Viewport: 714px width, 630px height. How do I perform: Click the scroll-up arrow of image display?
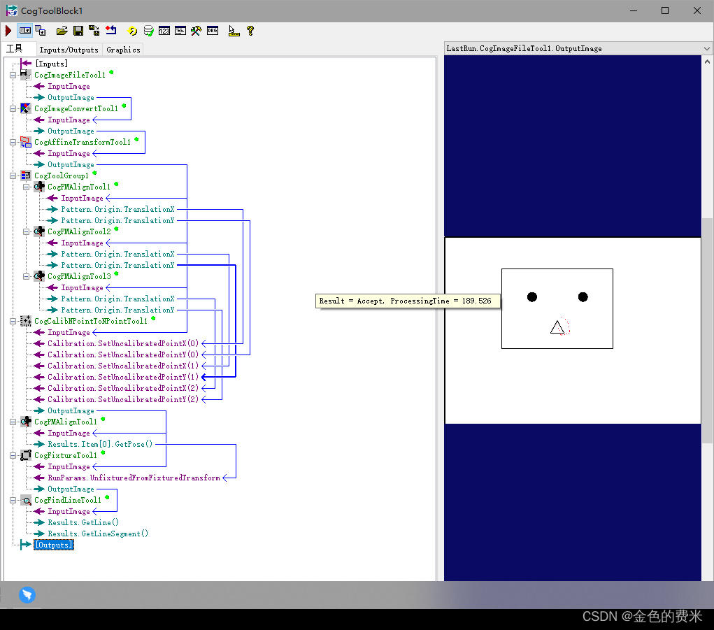(x=707, y=61)
